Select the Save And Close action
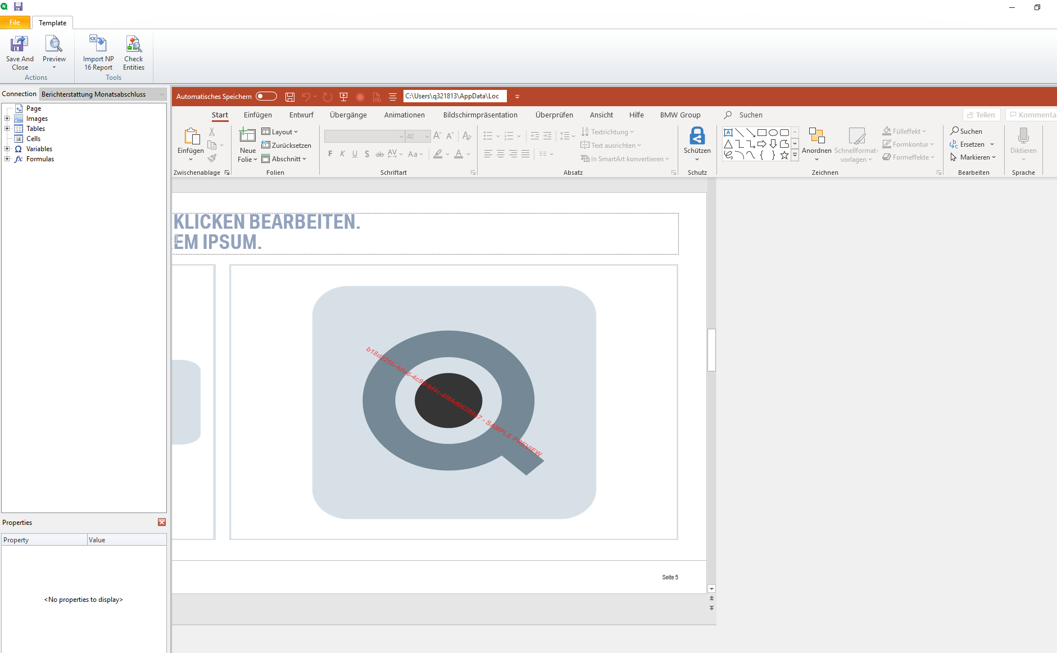The width and height of the screenshot is (1057, 653). pyautogui.click(x=19, y=53)
